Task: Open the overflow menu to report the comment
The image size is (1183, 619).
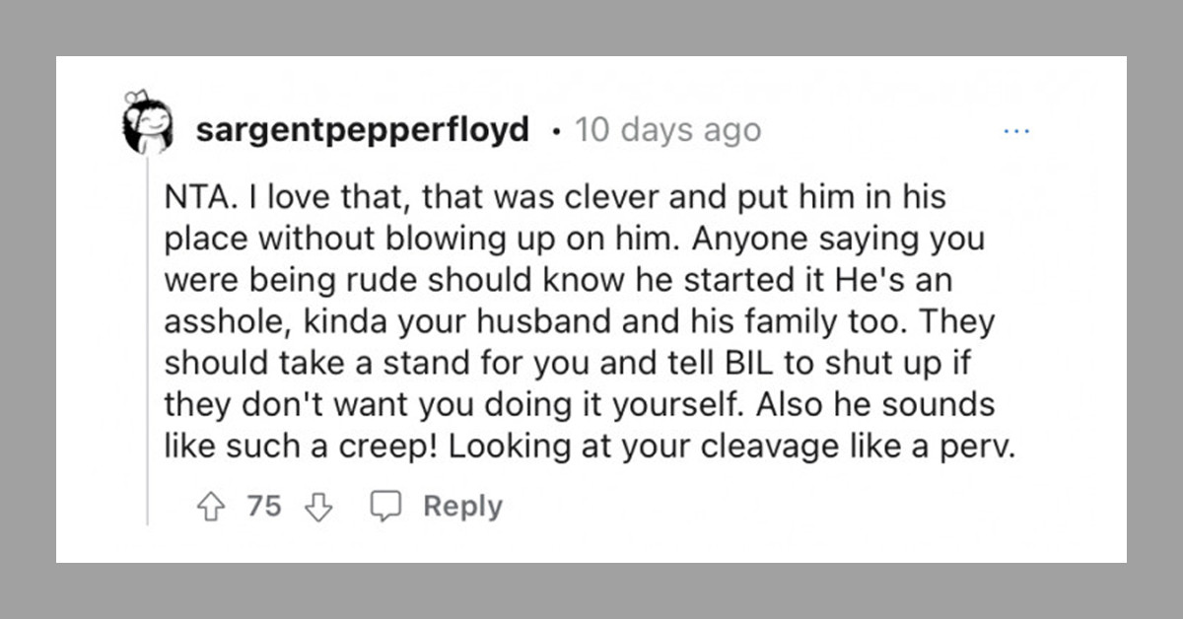Action: [1017, 129]
